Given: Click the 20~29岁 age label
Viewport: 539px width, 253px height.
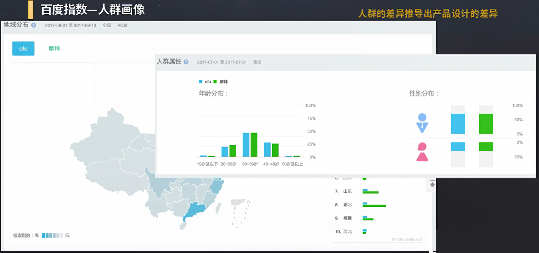Looking at the screenshot, I should coord(228,164).
